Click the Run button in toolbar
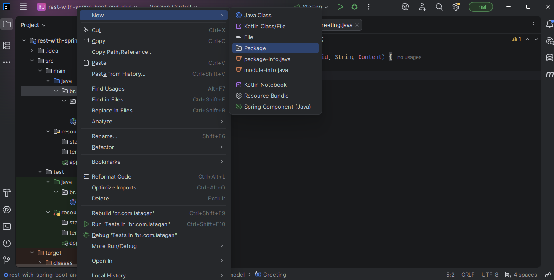This screenshot has width=554, height=280. click(x=340, y=7)
